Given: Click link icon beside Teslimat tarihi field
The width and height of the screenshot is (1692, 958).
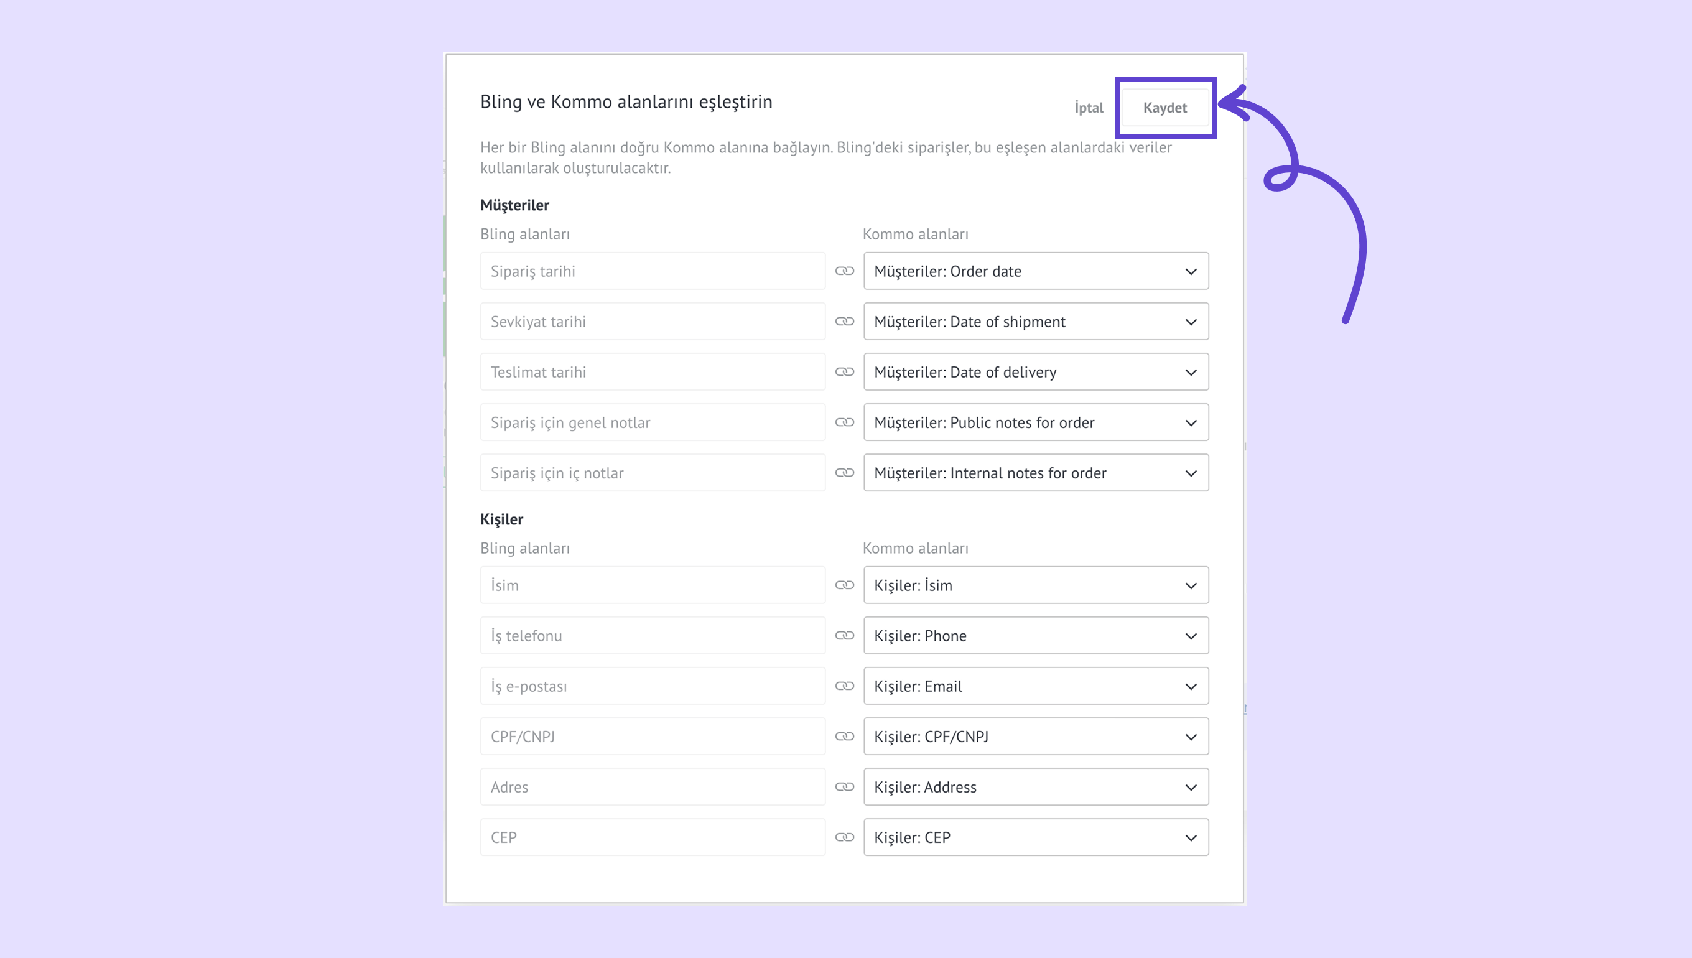Looking at the screenshot, I should [x=844, y=372].
